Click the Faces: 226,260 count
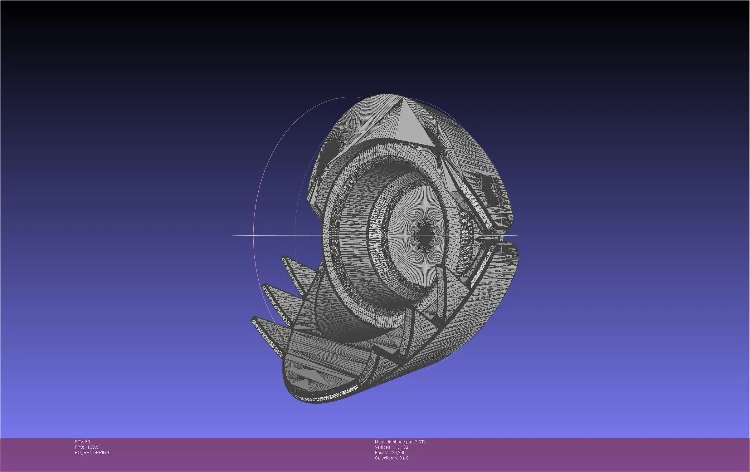750x472 pixels. (390, 453)
